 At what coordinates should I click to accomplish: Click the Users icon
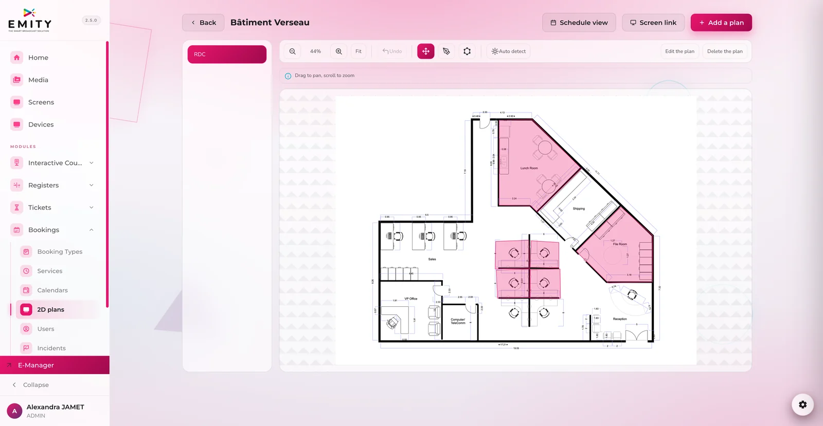pos(26,329)
